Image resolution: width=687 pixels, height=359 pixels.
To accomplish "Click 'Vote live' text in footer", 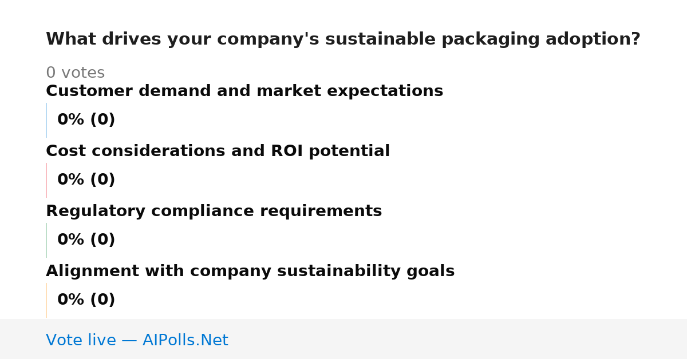I will tap(81, 341).
